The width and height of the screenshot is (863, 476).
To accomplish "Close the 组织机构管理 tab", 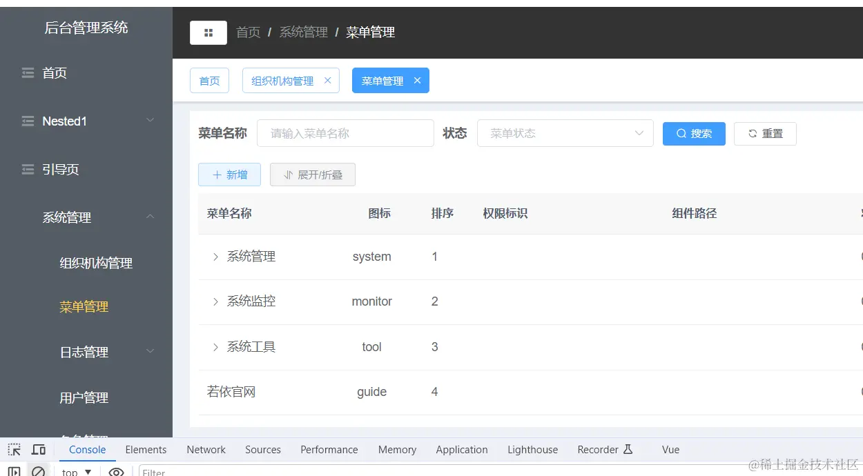I will (327, 81).
